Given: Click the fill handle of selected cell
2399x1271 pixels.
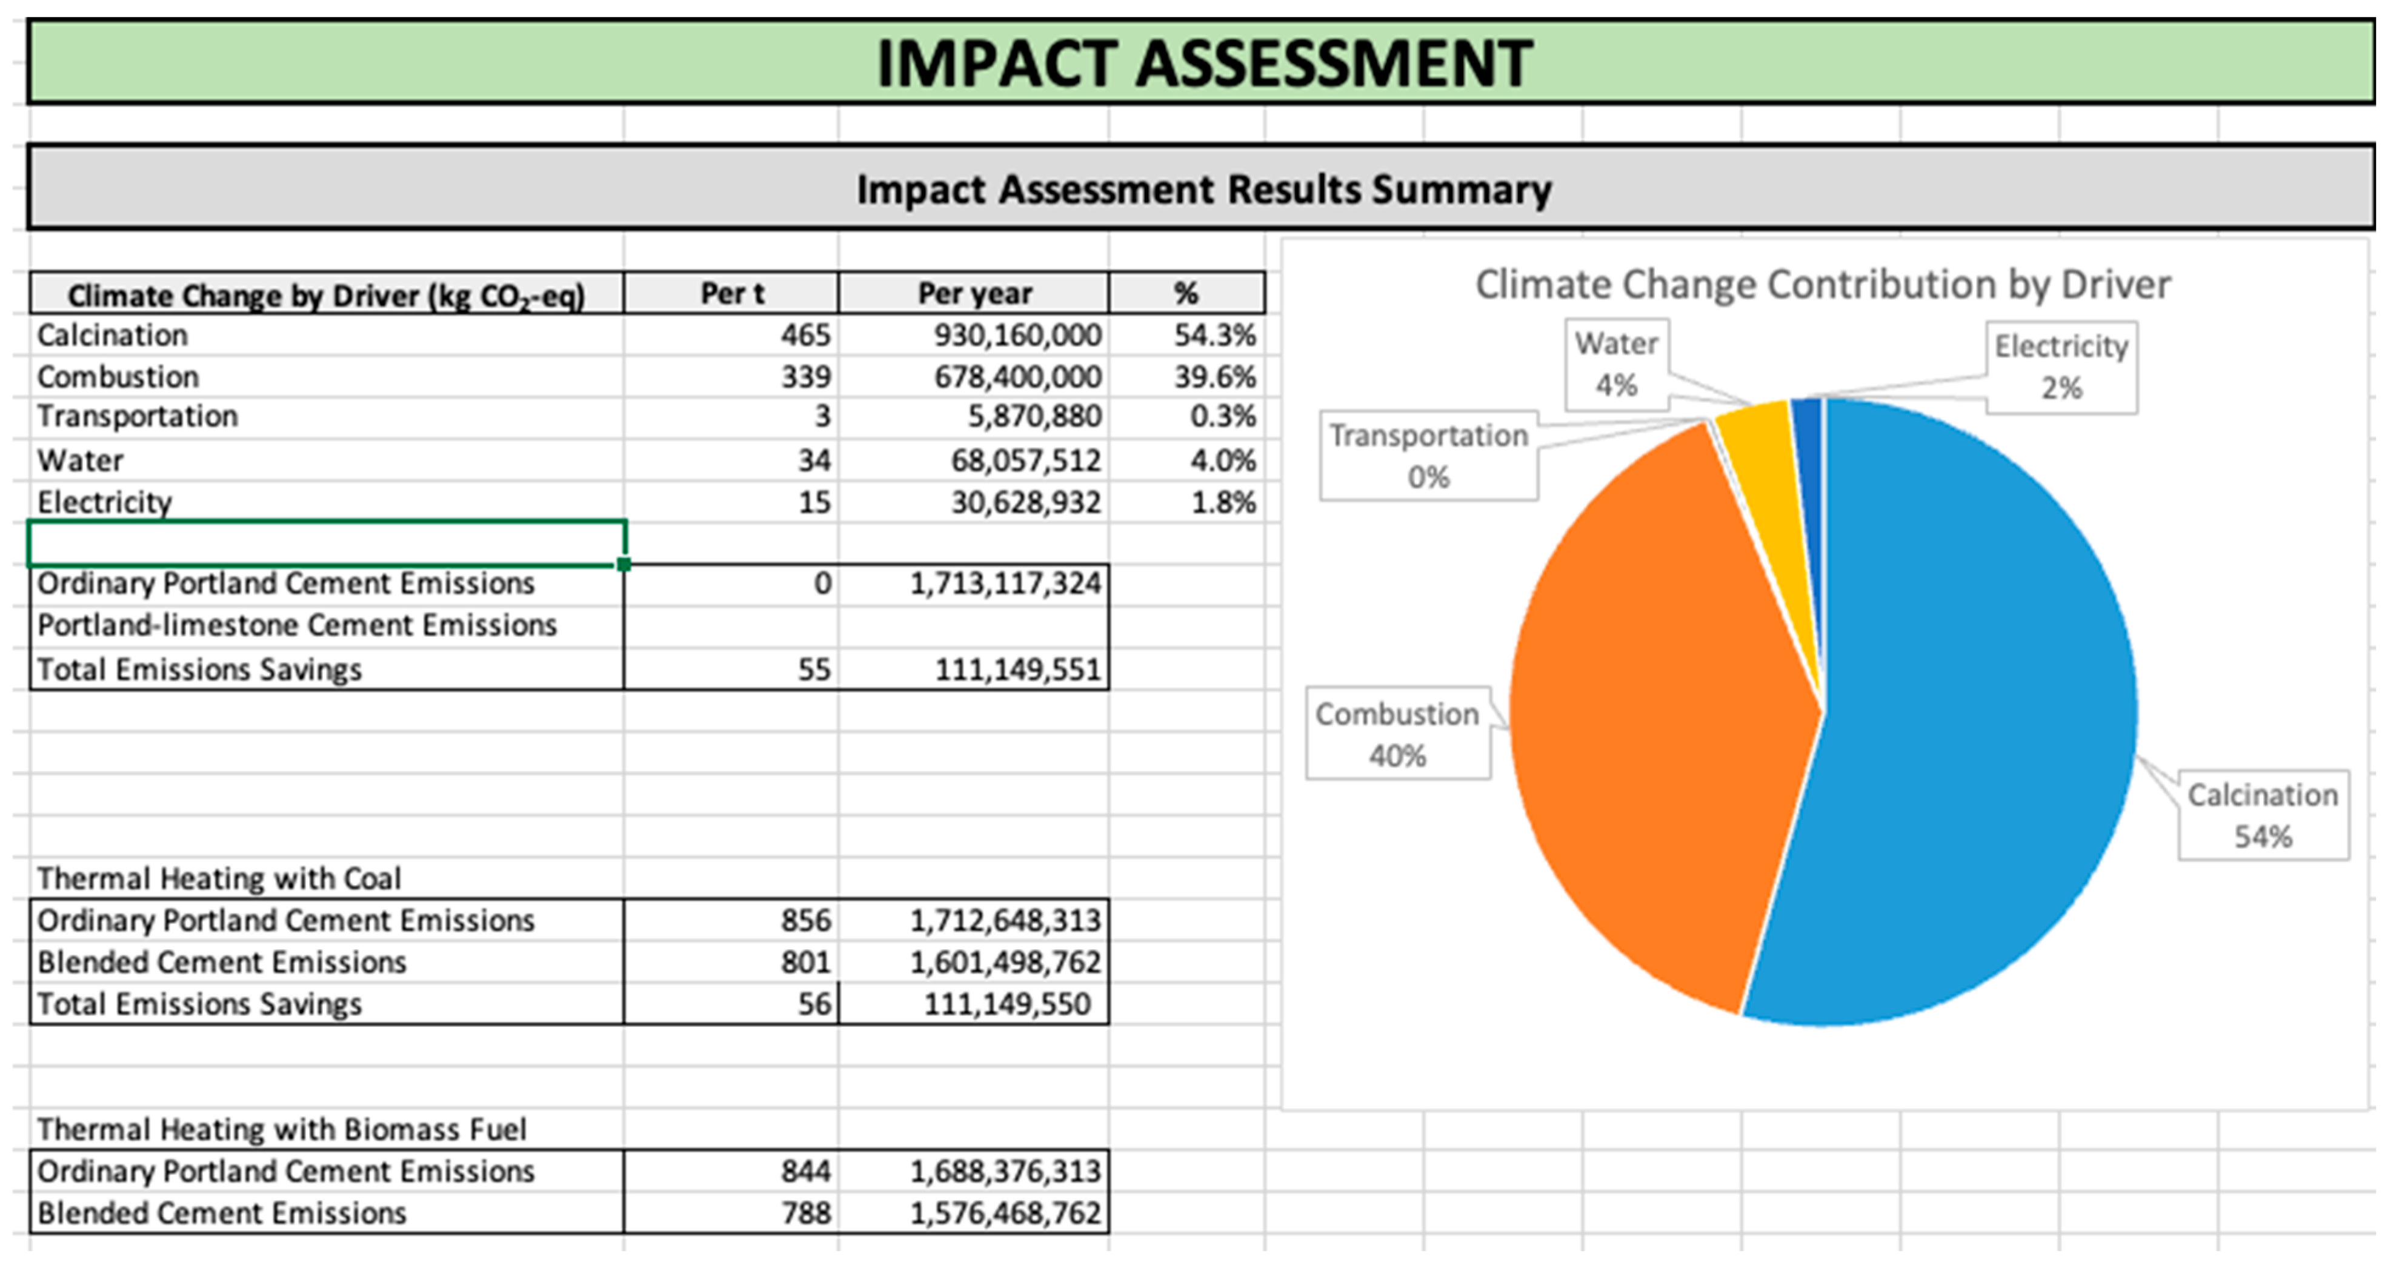Looking at the screenshot, I should click(624, 564).
